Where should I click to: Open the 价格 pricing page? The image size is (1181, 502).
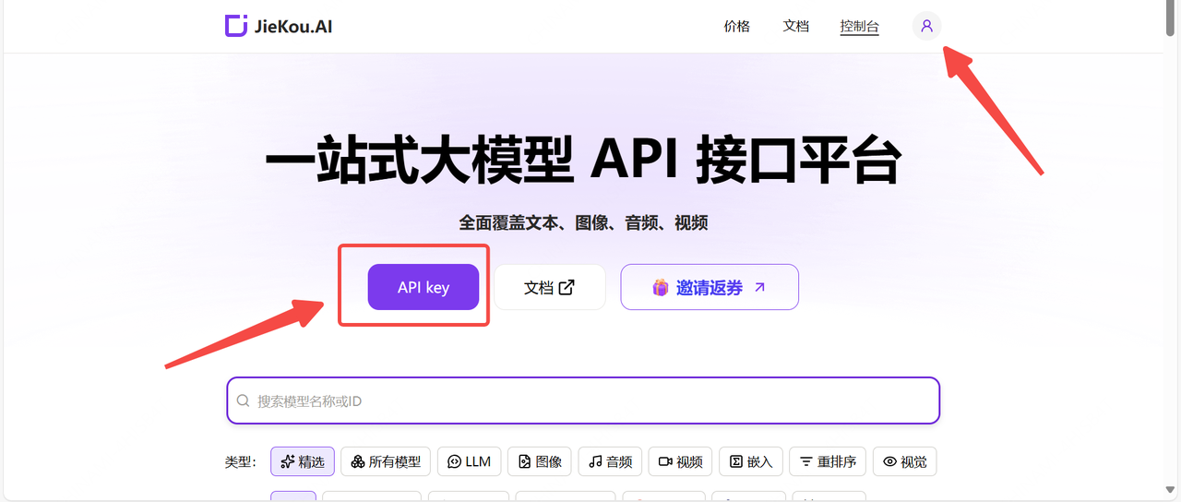(737, 27)
